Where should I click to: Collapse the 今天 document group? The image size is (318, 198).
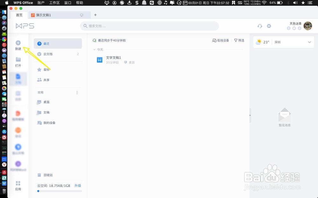click(x=94, y=50)
